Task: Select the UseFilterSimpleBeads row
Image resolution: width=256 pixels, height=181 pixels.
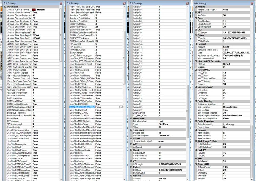Action: 96,150
